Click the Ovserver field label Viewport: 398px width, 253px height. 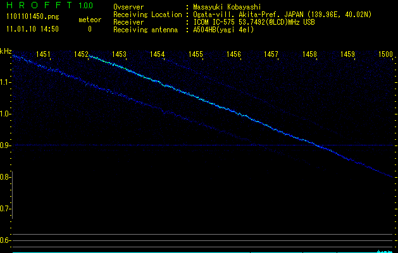click(128, 7)
